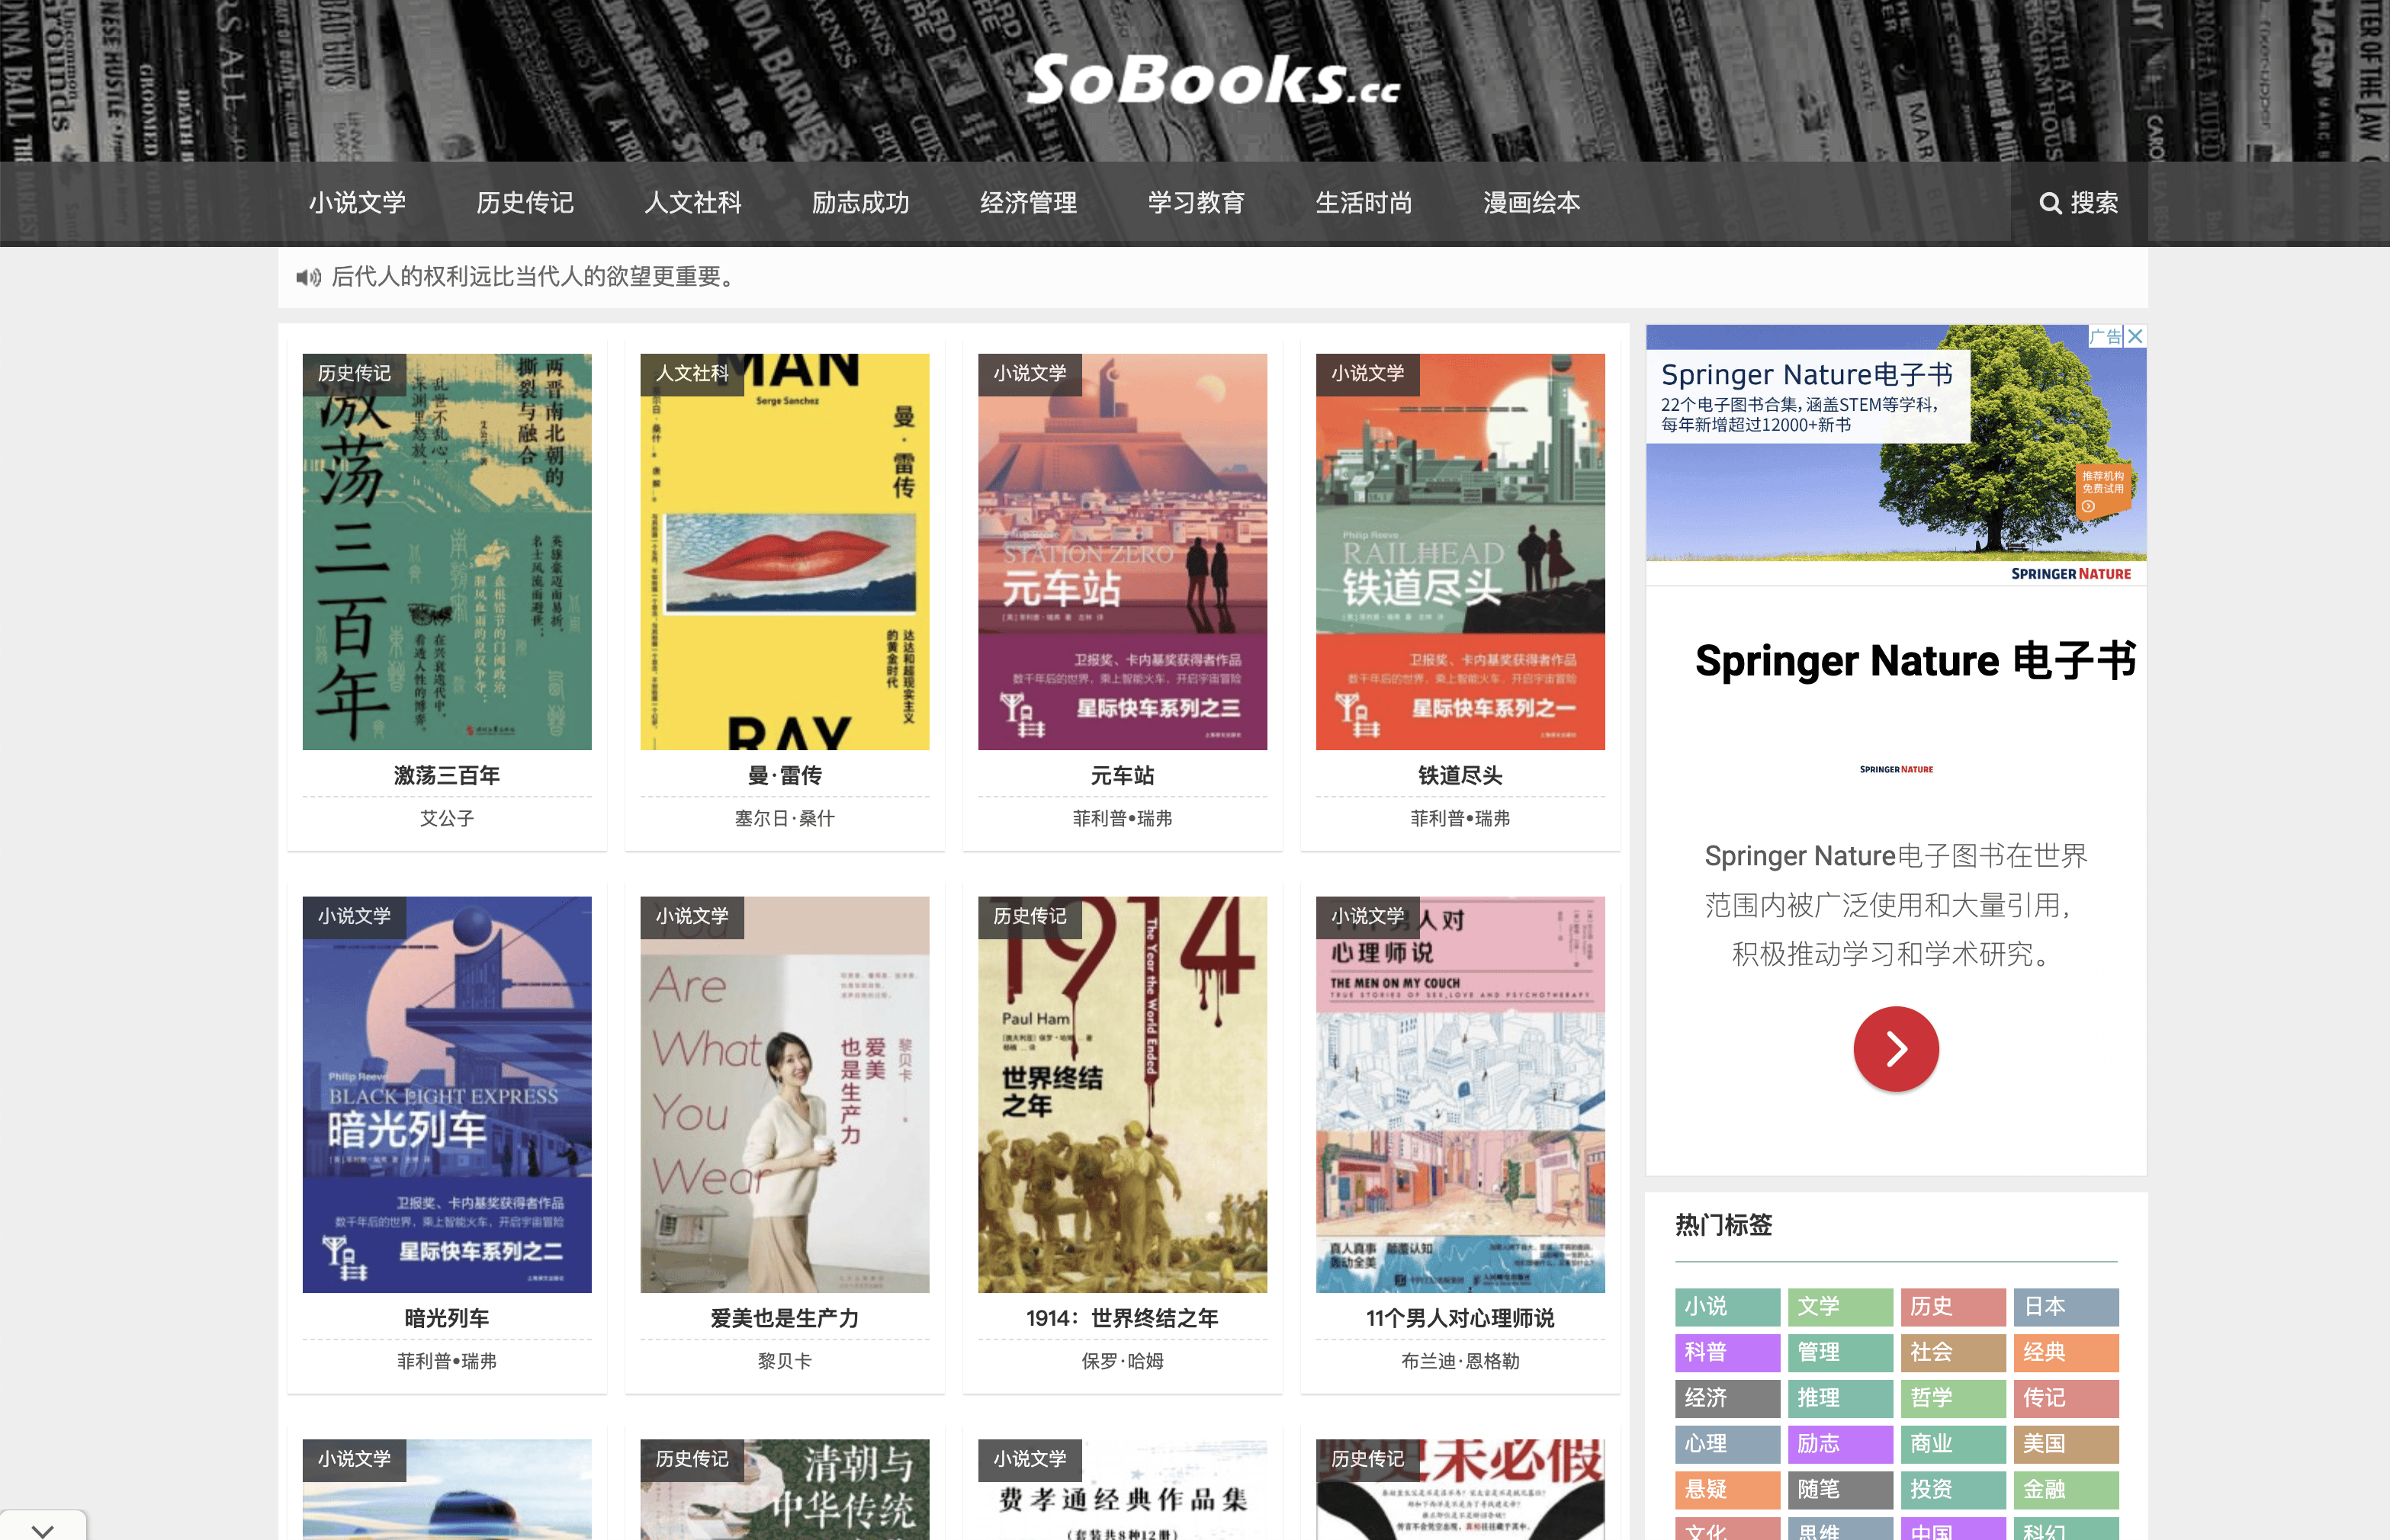This screenshot has height=1540, width=2390.
Task: Open 小说文学 navigation menu
Action: click(357, 203)
